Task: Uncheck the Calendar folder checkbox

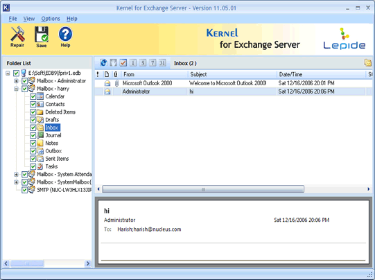Action: 33,96
